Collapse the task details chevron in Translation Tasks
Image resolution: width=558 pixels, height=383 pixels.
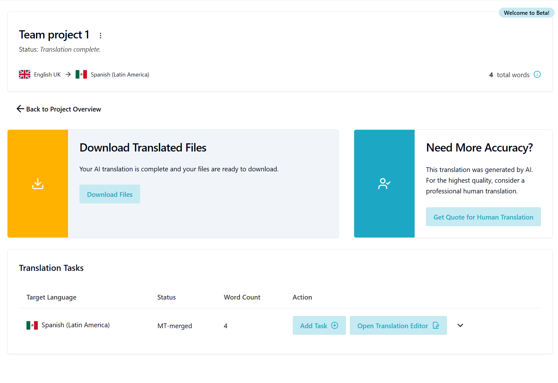(460, 325)
